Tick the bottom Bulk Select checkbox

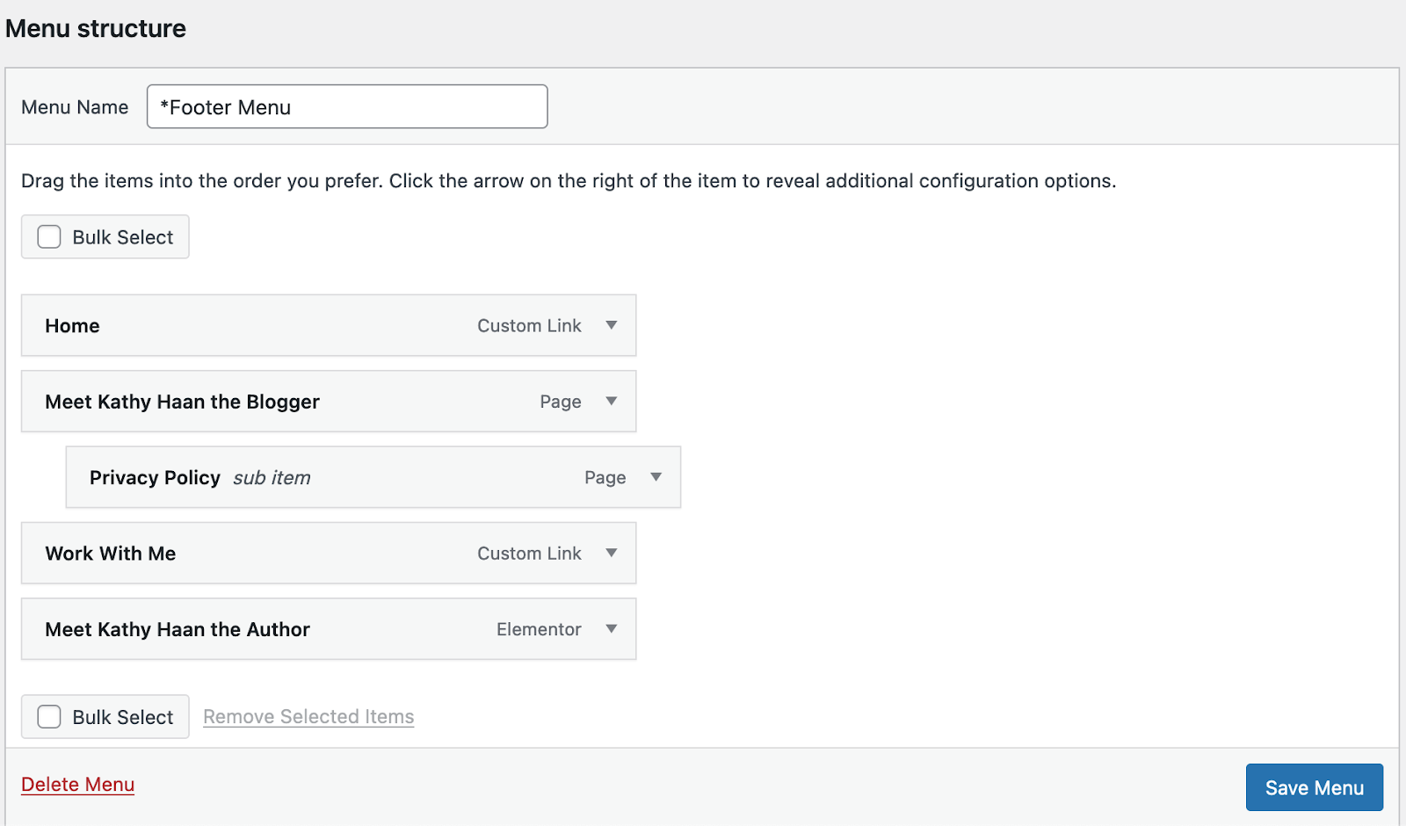coord(49,717)
